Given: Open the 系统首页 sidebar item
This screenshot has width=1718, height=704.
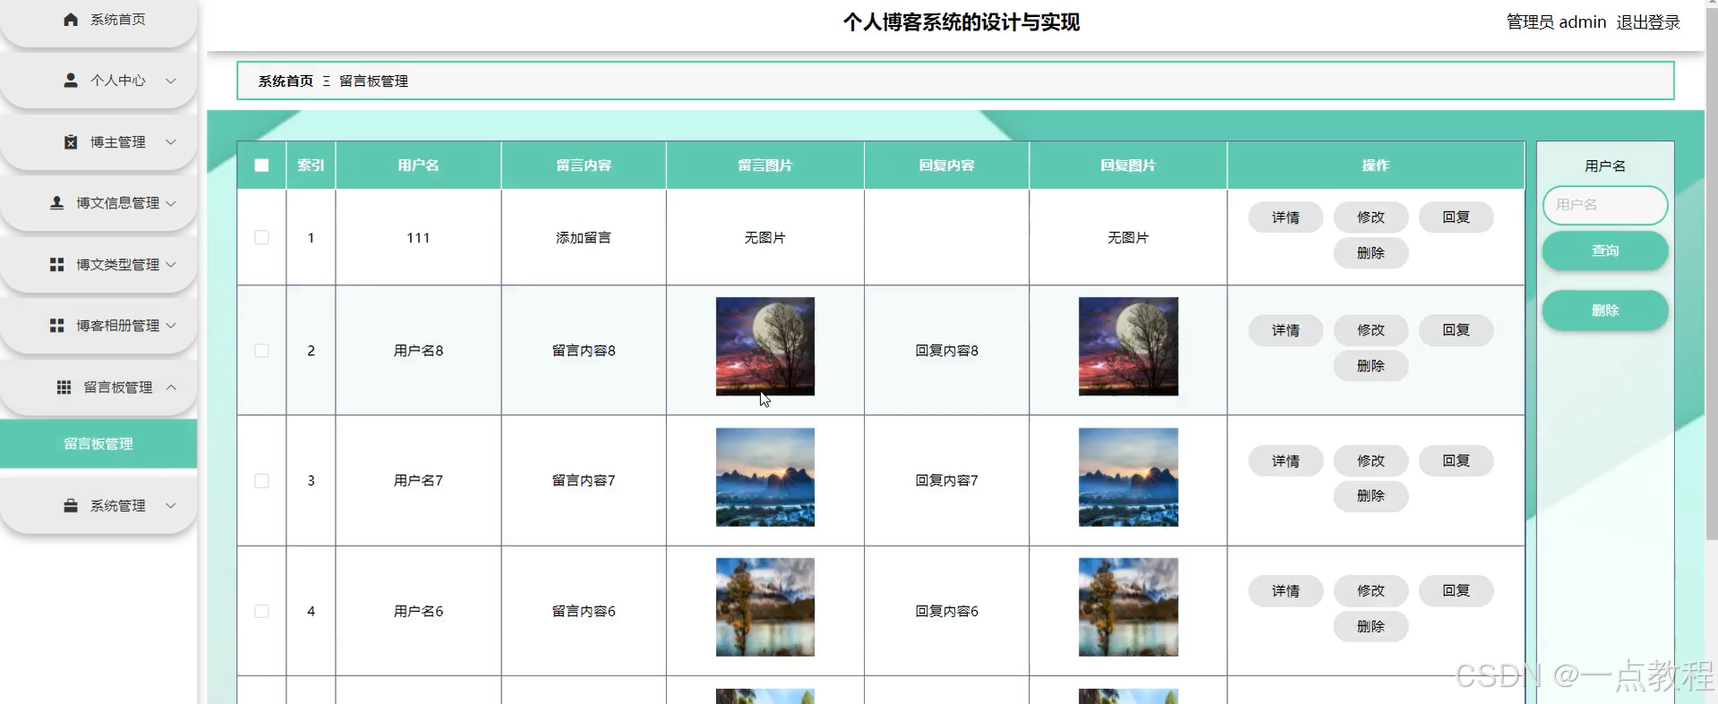Looking at the screenshot, I should coord(98,20).
